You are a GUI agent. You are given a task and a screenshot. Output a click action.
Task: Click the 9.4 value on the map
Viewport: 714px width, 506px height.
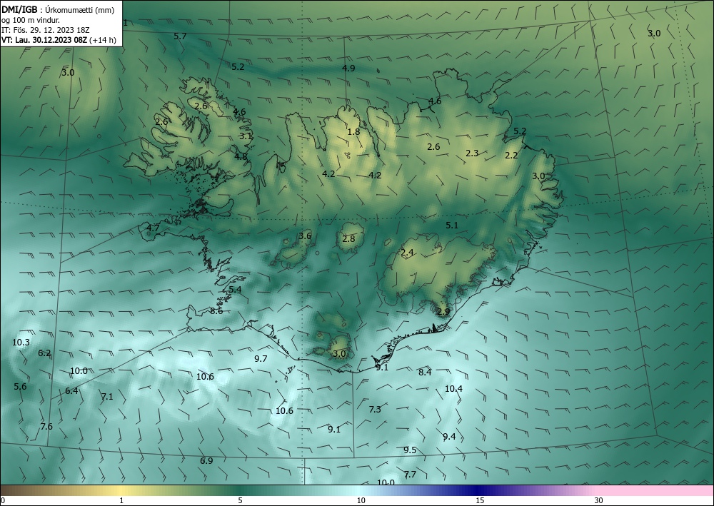coord(449,437)
